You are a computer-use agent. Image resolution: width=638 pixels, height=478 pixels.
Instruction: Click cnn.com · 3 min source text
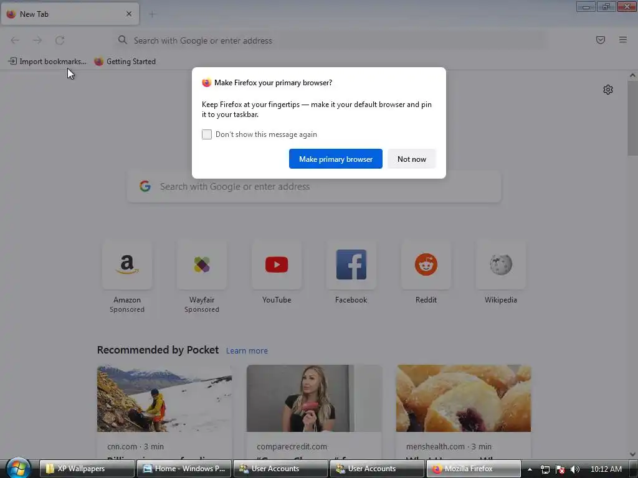(135, 446)
